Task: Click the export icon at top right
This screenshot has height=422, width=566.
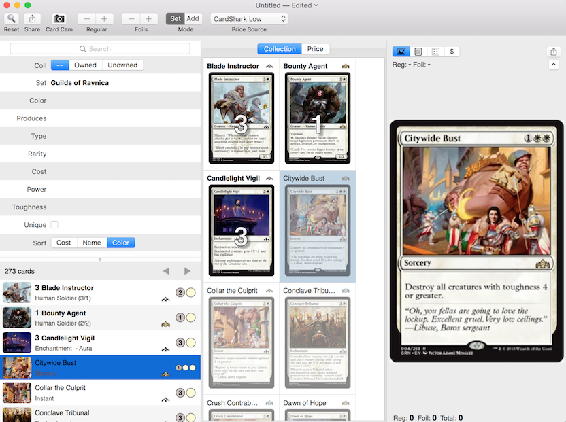Action: (x=553, y=51)
